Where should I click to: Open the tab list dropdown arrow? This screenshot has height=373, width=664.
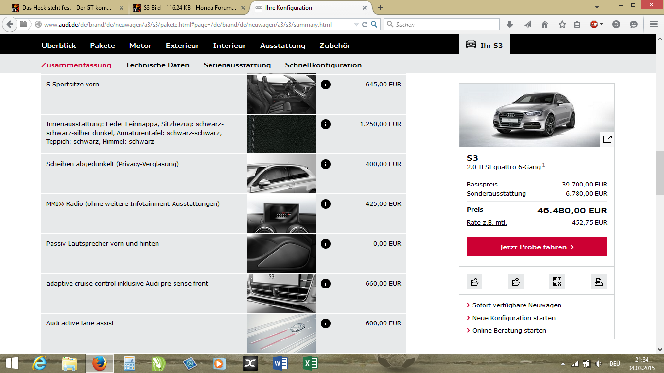click(597, 8)
